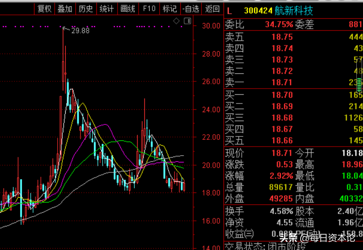Open F10 company information
Viewport: 363px width, 250px height.
coord(149,9)
